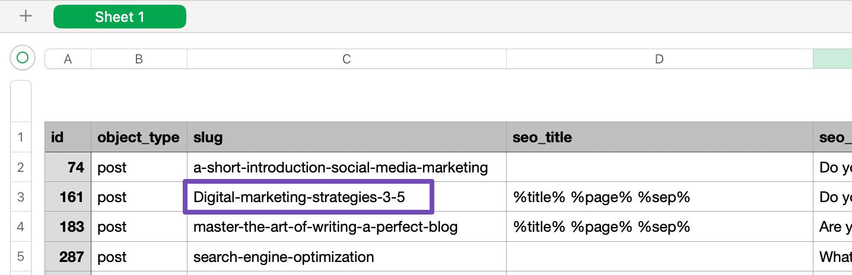Click the id header cell
852x275 pixels.
(68, 137)
